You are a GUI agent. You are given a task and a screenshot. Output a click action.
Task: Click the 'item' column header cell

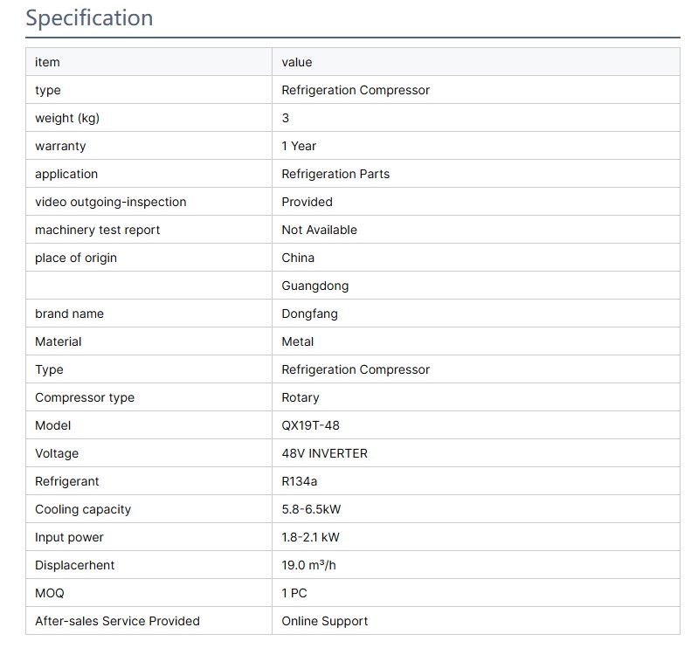click(x=47, y=62)
